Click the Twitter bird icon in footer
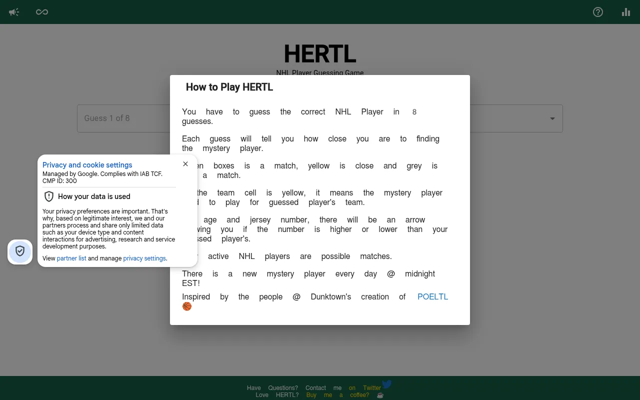The image size is (640, 400). click(x=387, y=384)
